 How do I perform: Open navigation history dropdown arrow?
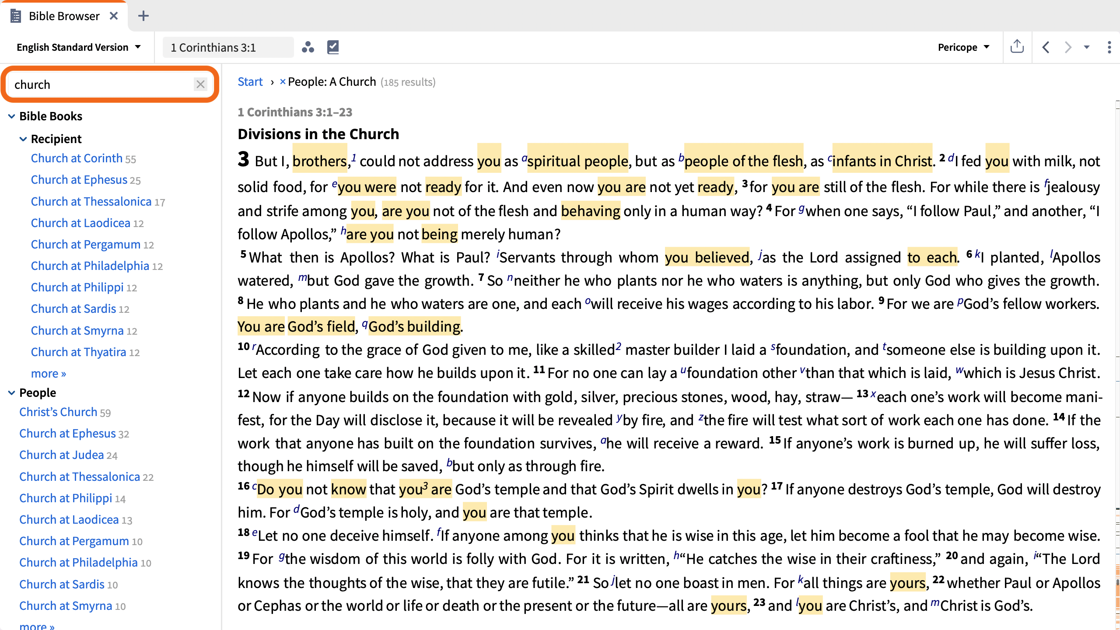[x=1087, y=47]
